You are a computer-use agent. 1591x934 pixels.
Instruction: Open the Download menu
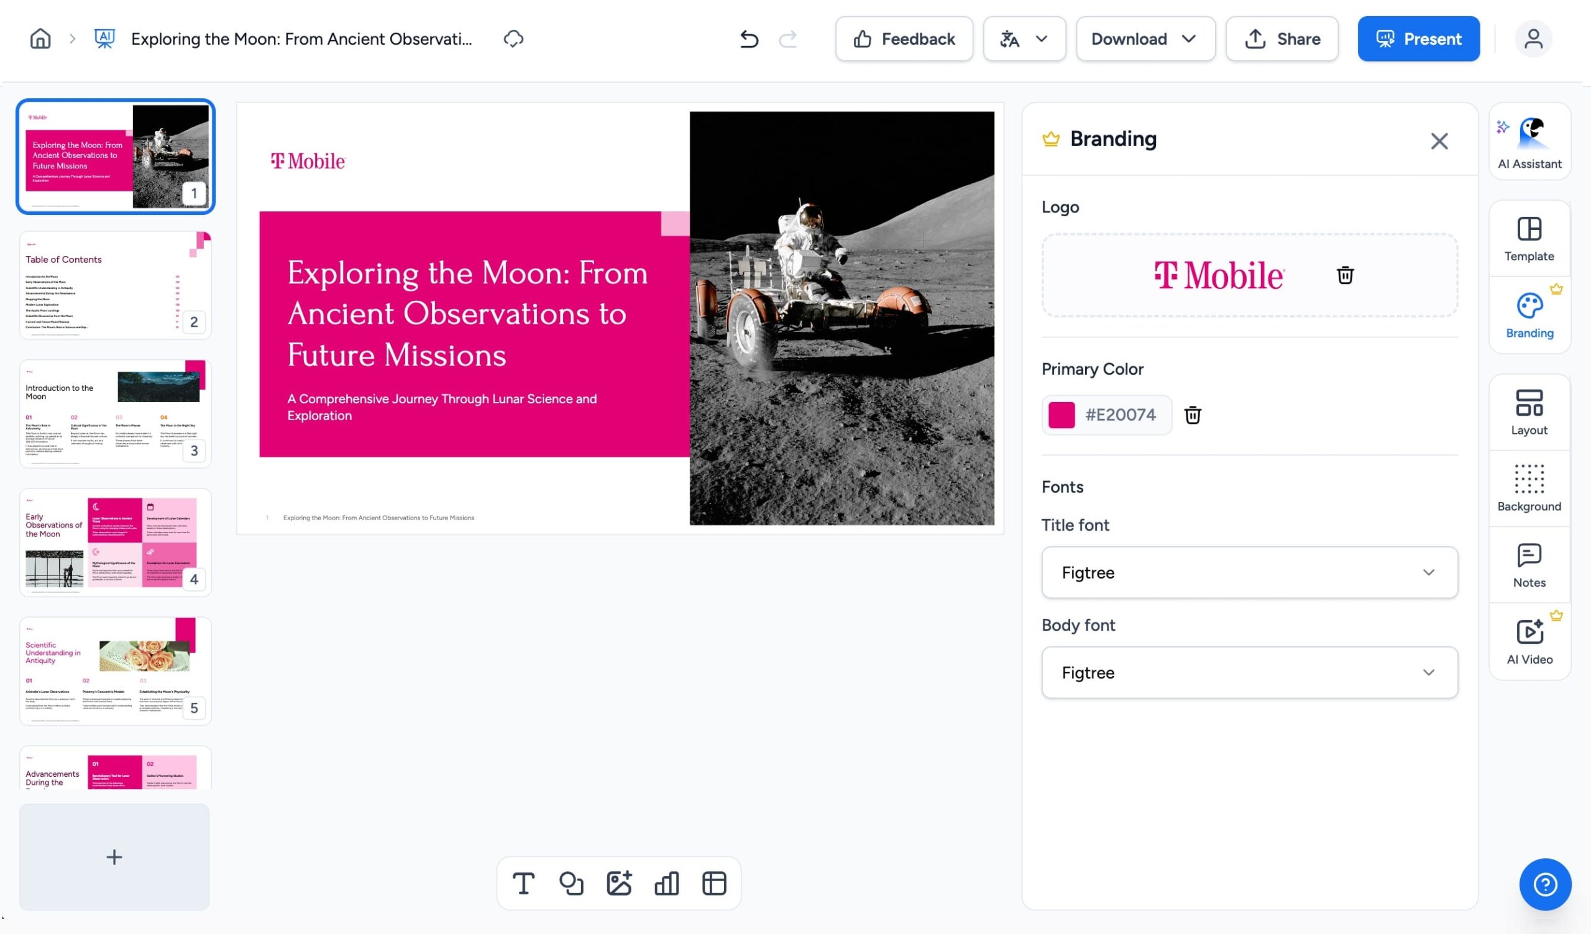tap(1145, 39)
